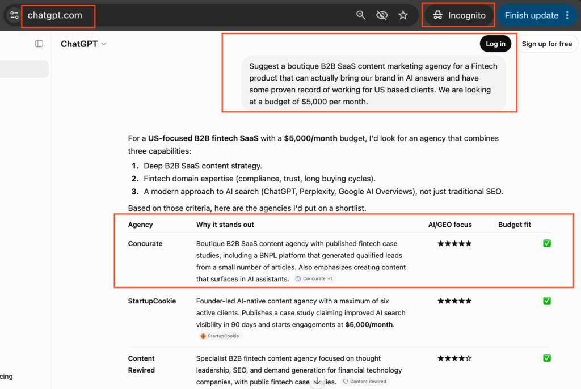Image resolution: width=581 pixels, height=389 pixels.
Task: Click the Log in button
Action: (495, 44)
